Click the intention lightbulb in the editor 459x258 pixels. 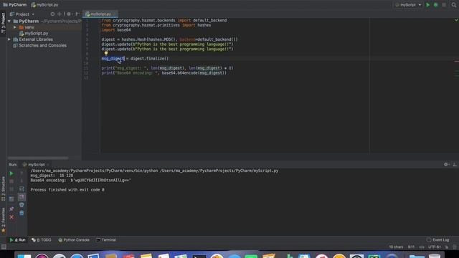click(x=106, y=53)
